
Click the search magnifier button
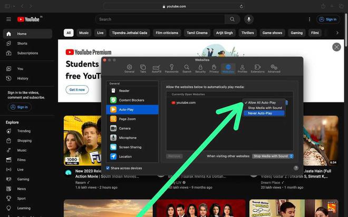(x=232, y=19)
